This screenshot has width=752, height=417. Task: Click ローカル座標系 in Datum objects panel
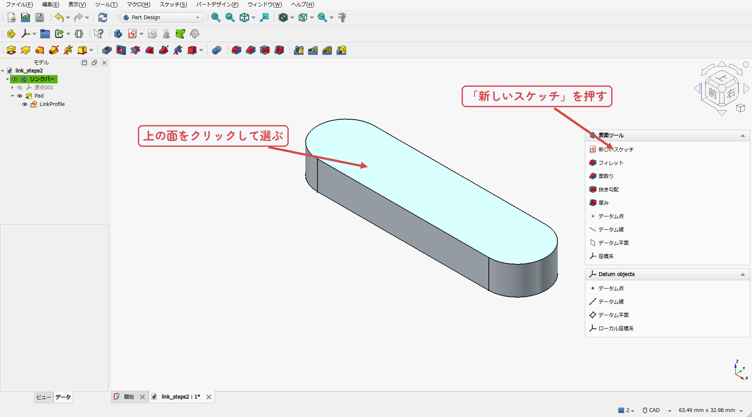pos(612,328)
